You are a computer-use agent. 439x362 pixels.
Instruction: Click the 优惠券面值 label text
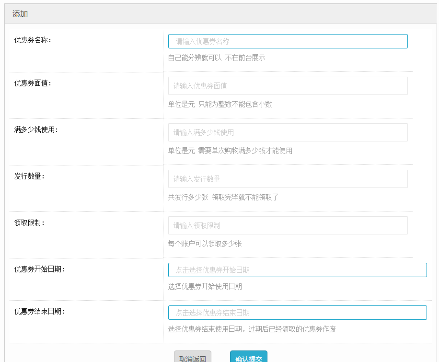click(33, 83)
